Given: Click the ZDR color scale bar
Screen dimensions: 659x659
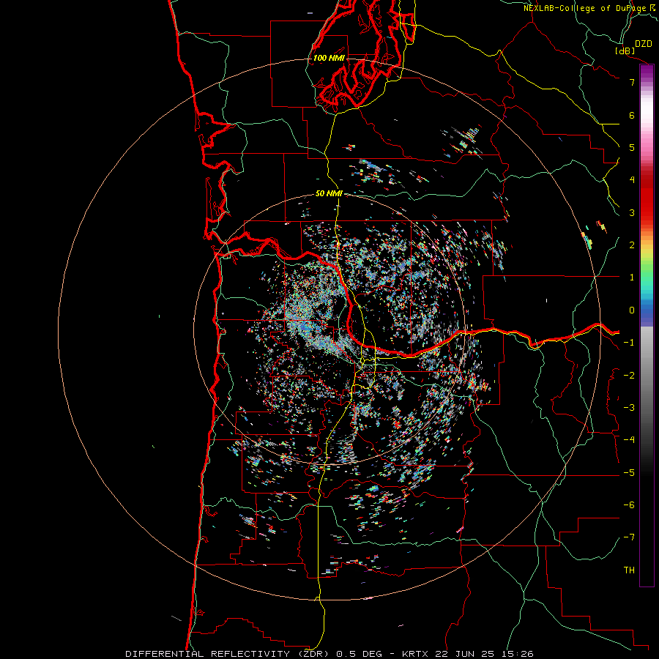Looking at the screenshot, I should (x=647, y=325).
